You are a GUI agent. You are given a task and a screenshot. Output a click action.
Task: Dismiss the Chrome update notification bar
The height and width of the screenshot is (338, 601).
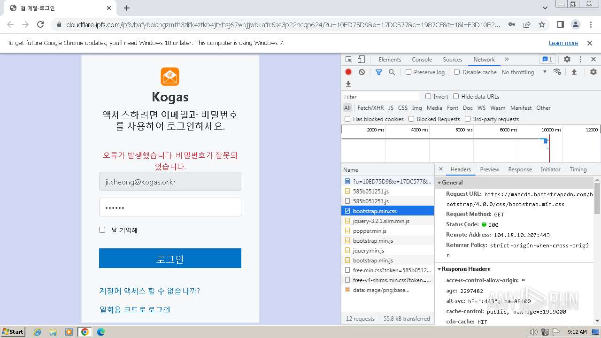pyautogui.click(x=590, y=43)
